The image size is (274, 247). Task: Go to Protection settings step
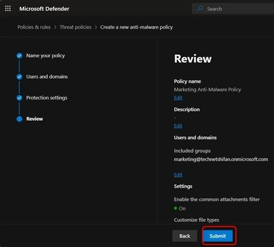[46, 98]
